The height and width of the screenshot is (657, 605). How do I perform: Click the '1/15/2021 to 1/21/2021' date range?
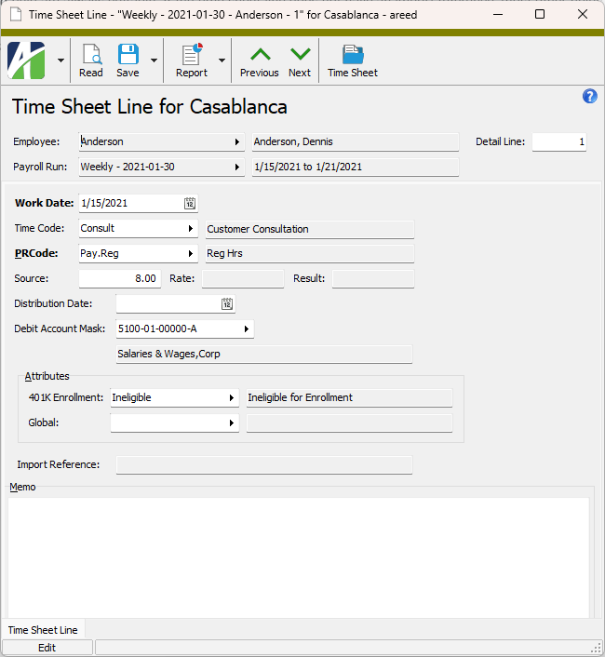pos(308,168)
